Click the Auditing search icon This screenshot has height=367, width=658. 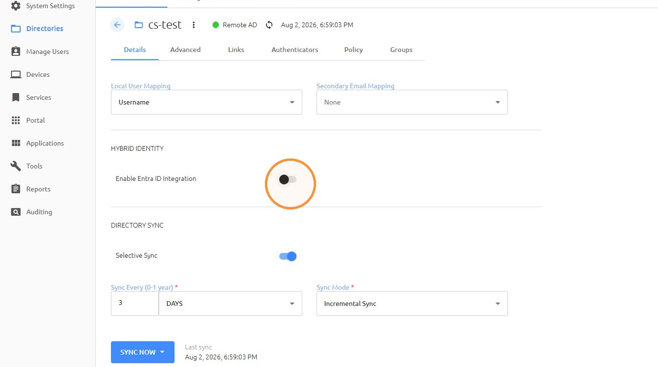[x=16, y=212]
